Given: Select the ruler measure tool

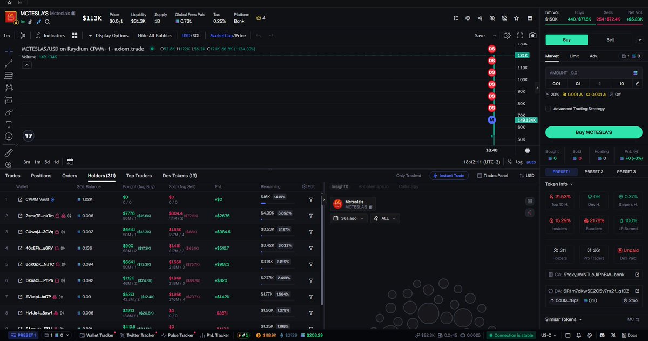Looking at the screenshot, I should pos(9,153).
